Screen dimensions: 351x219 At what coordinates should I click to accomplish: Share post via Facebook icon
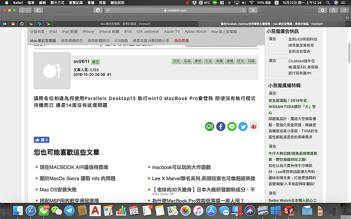pos(221,127)
